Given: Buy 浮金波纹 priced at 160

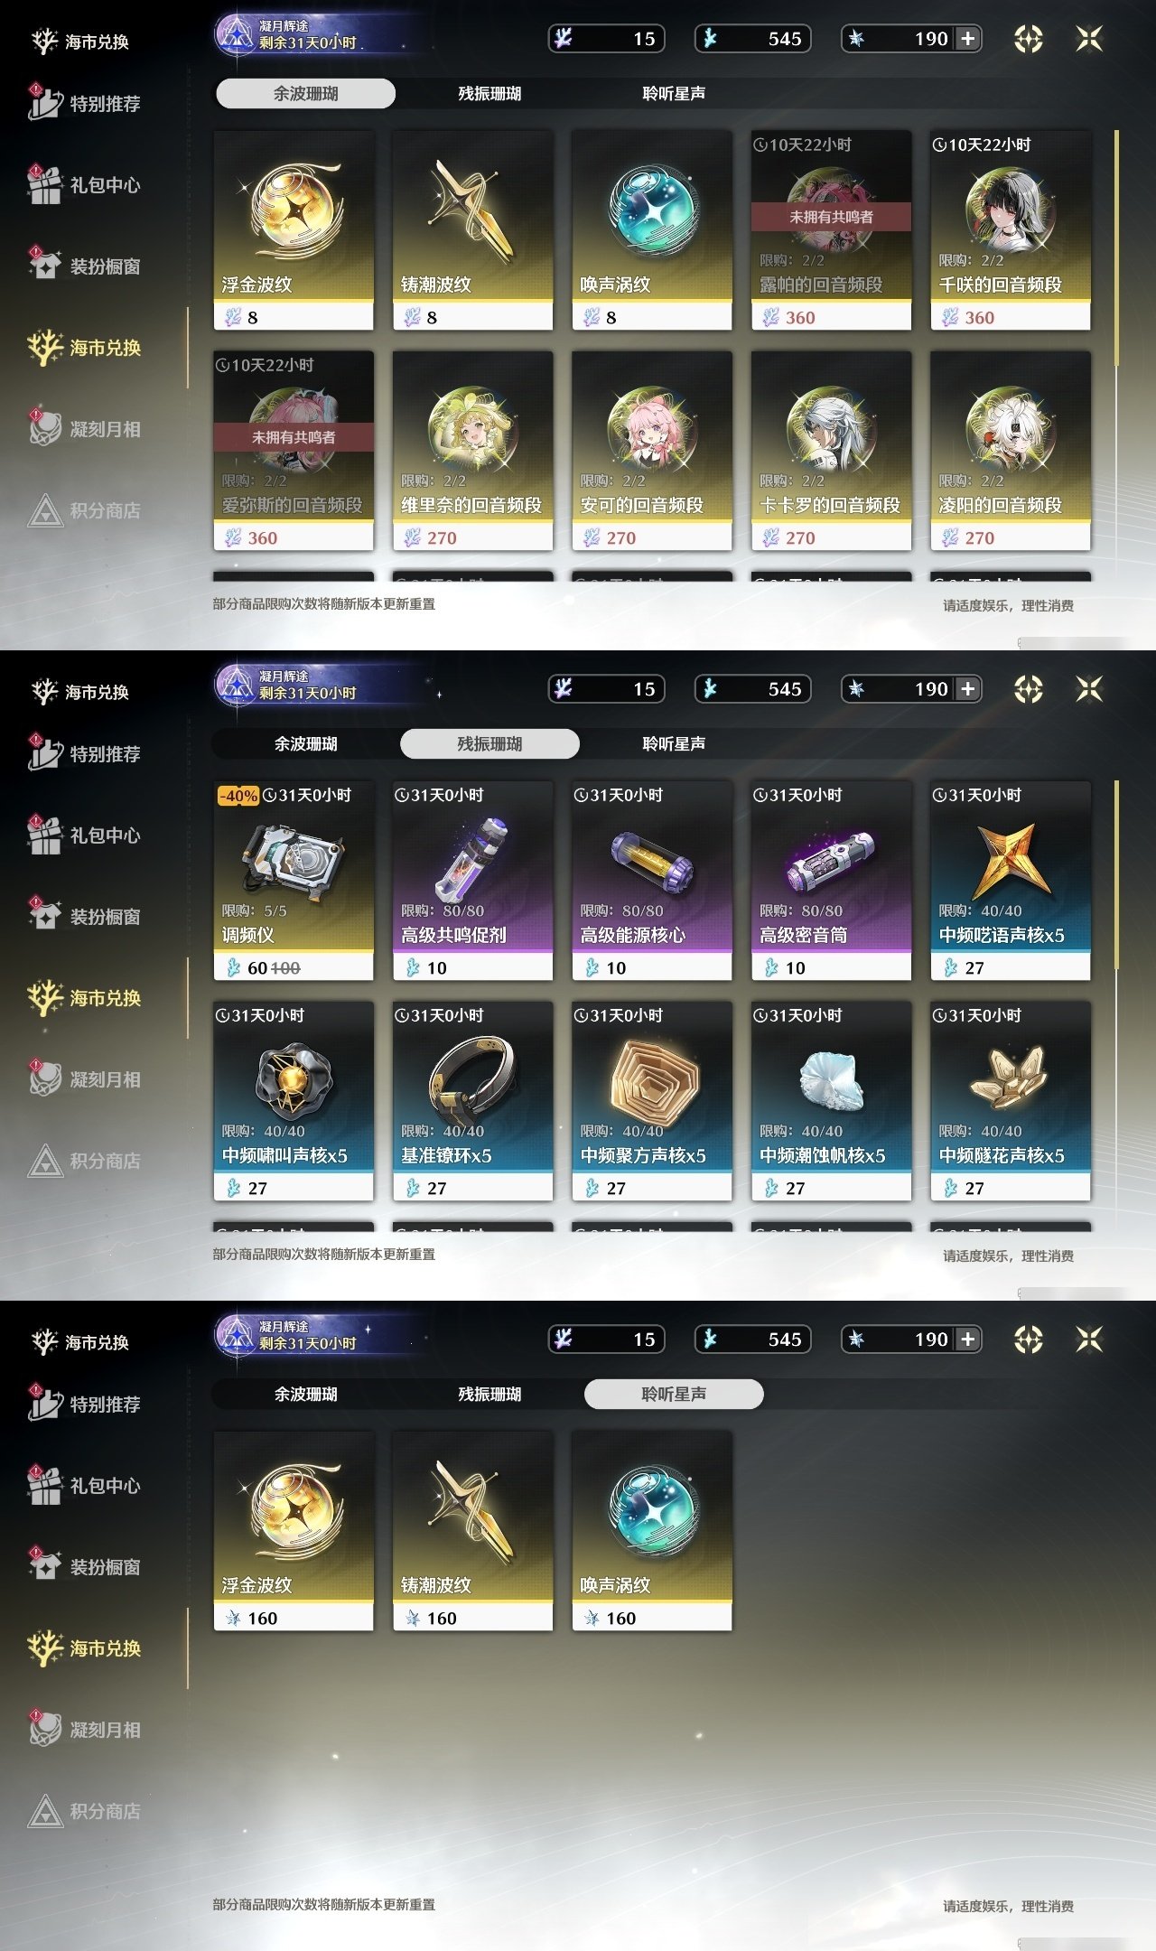Looking at the screenshot, I should coord(294,1531).
